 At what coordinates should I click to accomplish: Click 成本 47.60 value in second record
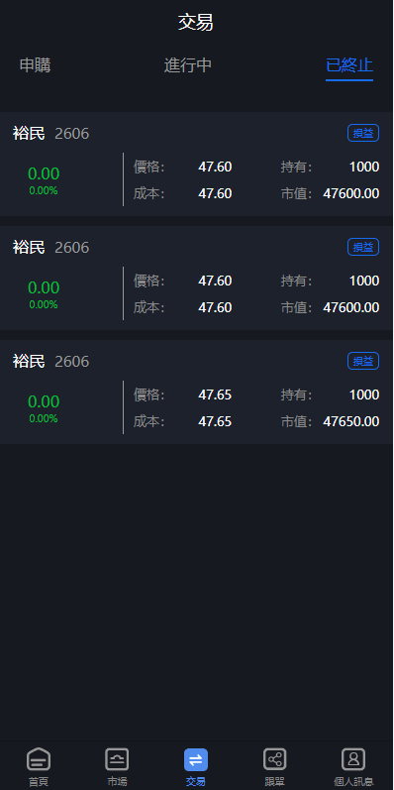(215, 307)
